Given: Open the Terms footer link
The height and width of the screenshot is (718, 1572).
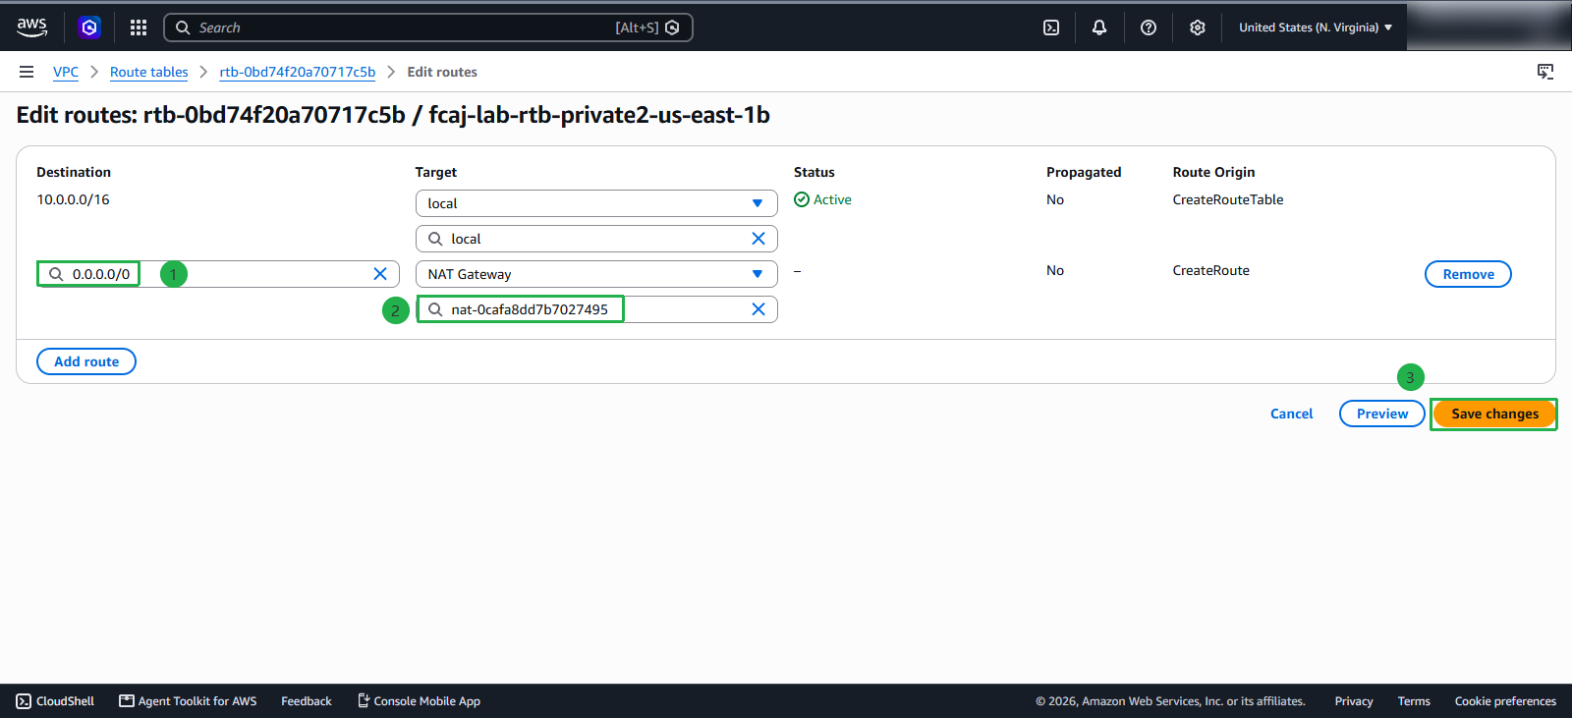Looking at the screenshot, I should pos(1414,701).
